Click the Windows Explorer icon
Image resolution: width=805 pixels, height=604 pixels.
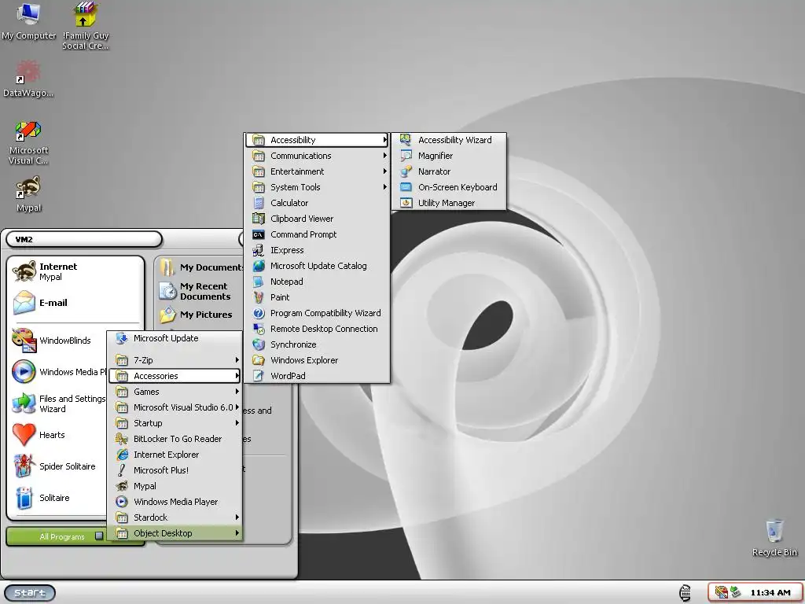click(259, 360)
